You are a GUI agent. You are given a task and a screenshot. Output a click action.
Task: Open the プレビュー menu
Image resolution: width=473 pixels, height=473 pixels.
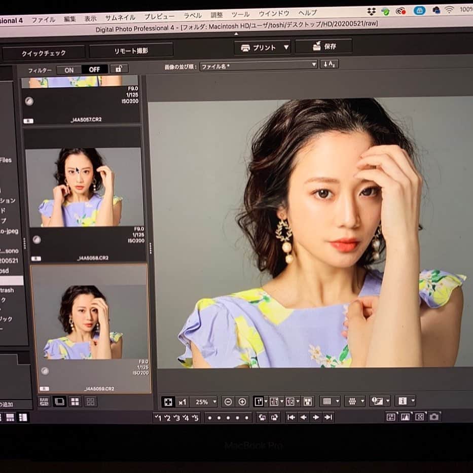[159, 16]
